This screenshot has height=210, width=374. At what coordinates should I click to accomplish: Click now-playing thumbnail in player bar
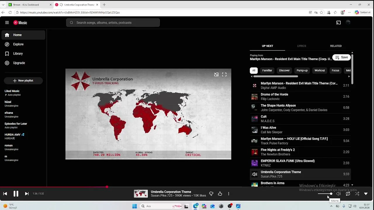pyautogui.click(x=141, y=194)
